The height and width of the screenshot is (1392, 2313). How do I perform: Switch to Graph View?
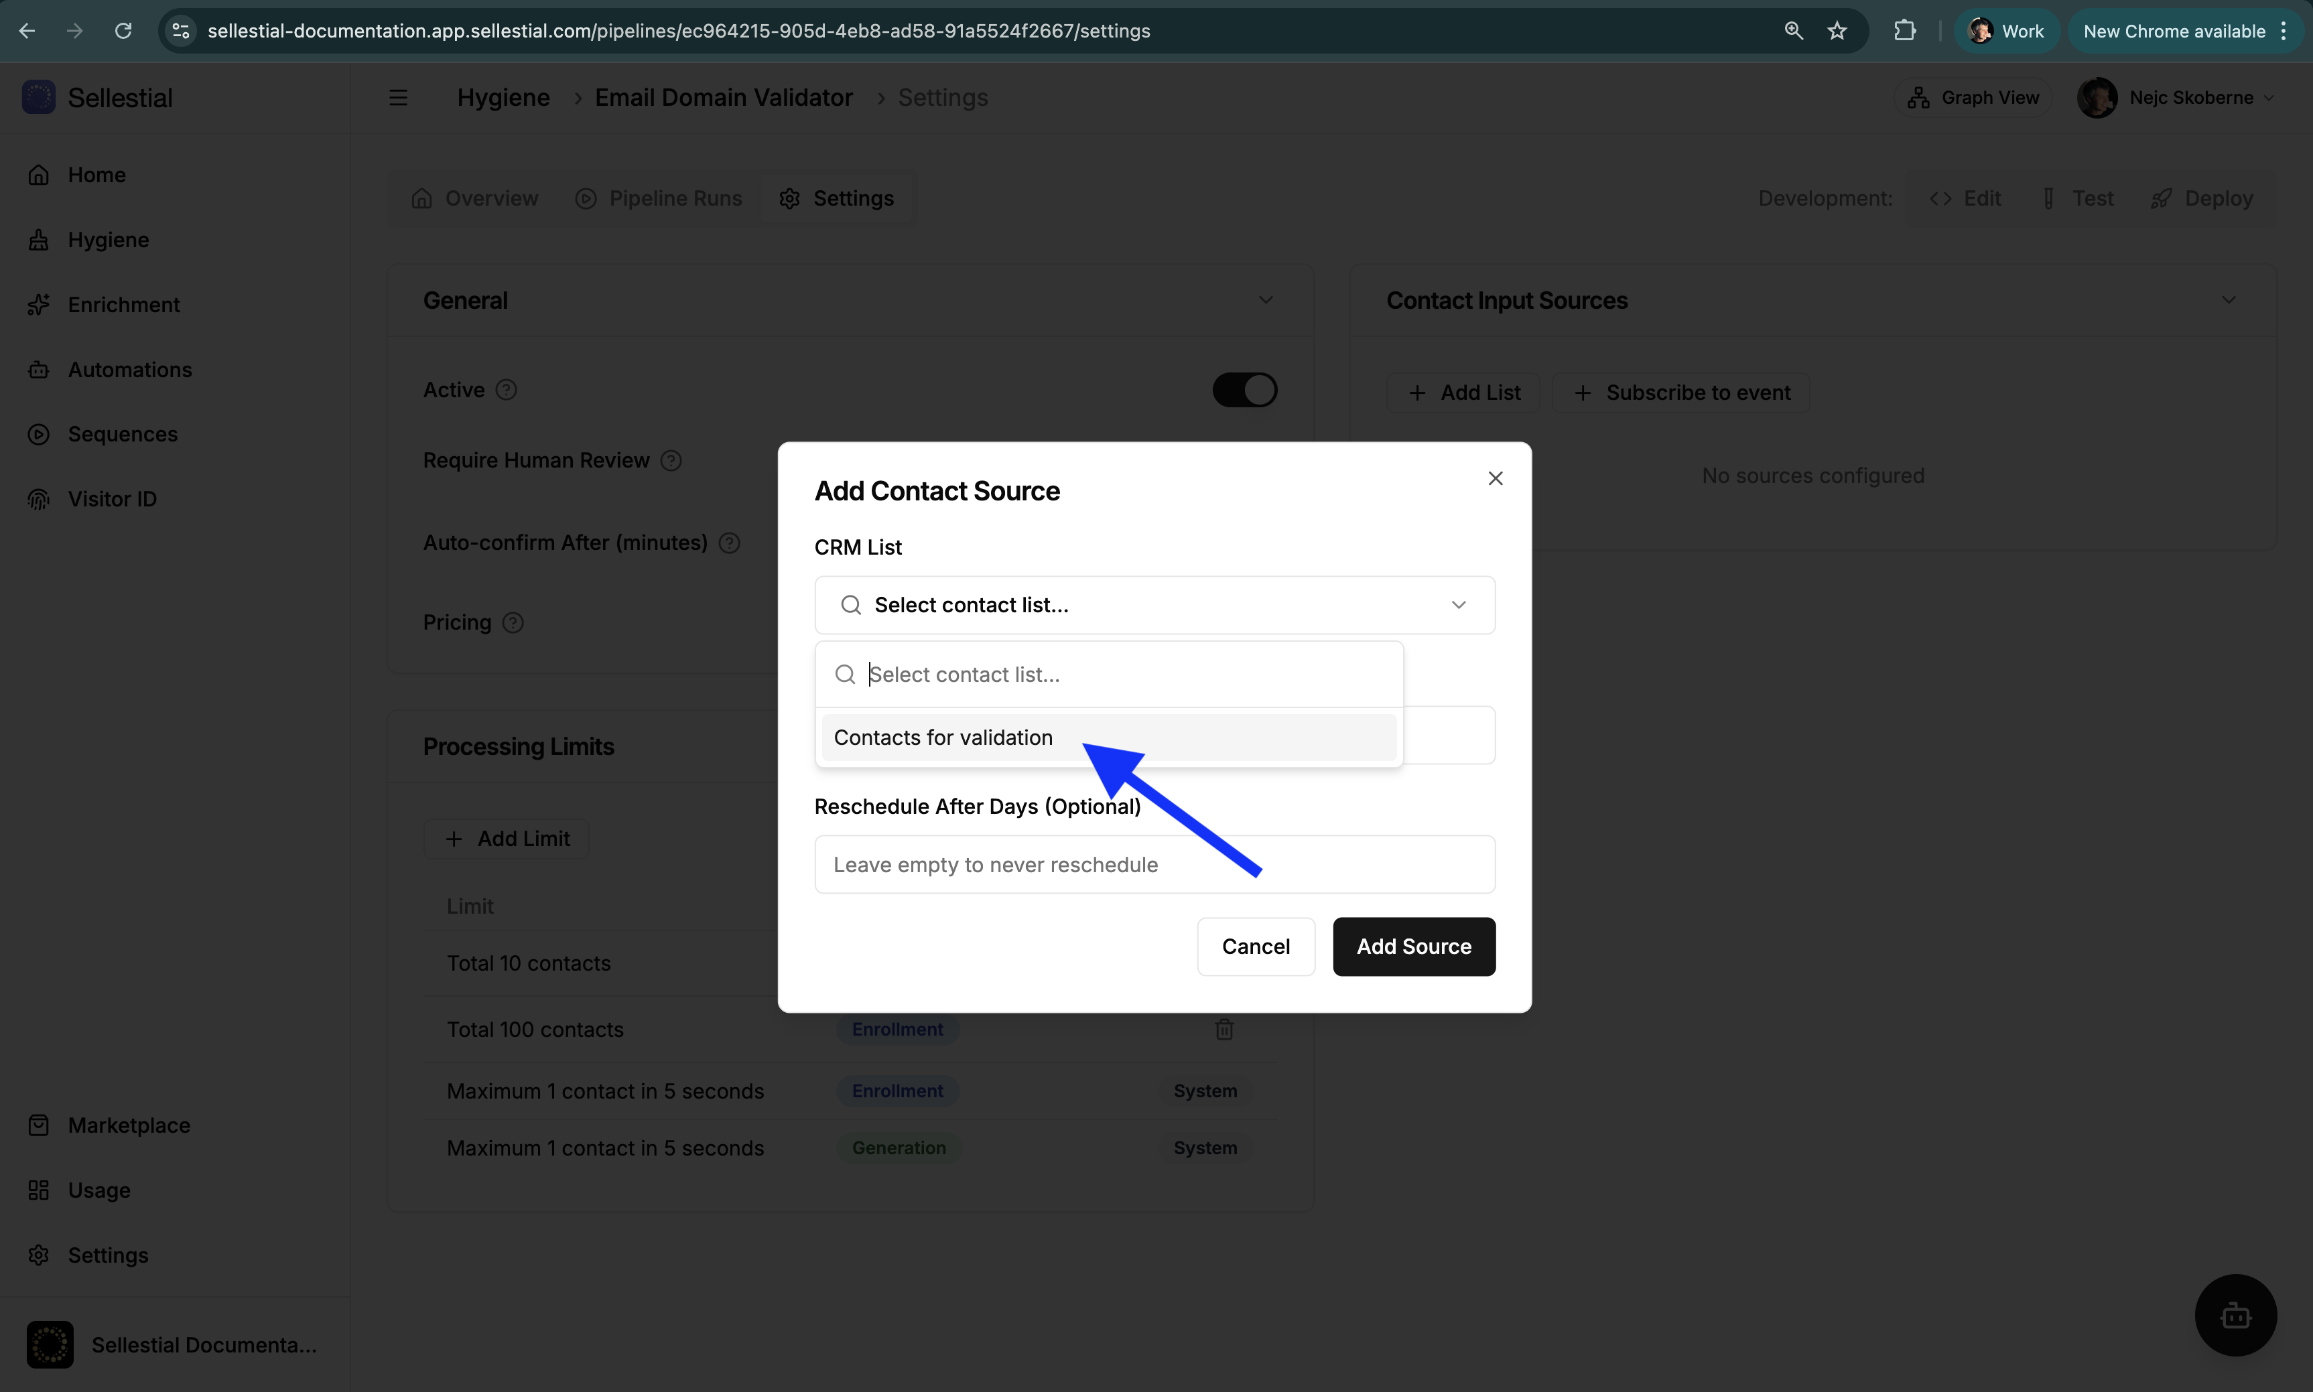click(x=1971, y=96)
